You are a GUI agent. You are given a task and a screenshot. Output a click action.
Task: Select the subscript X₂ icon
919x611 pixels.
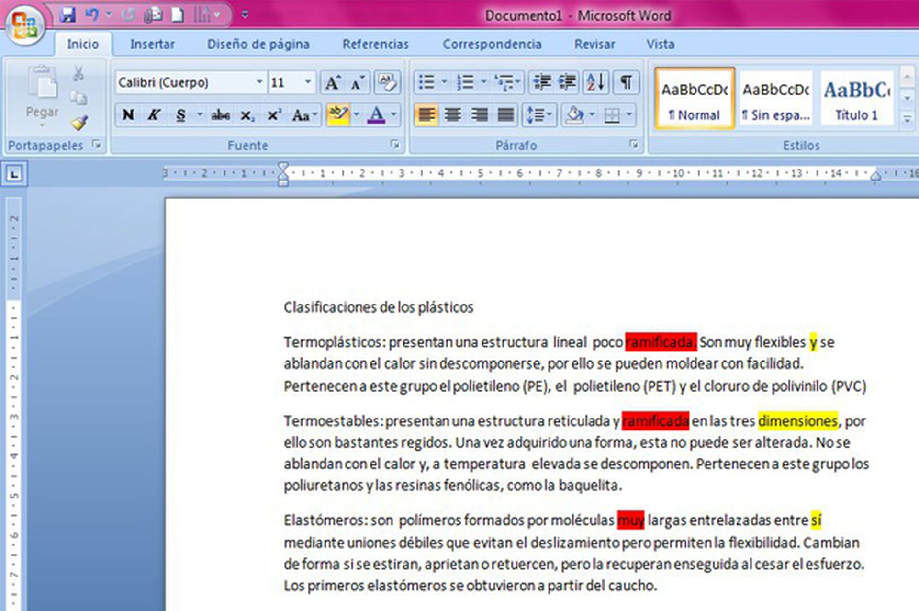pos(247,115)
